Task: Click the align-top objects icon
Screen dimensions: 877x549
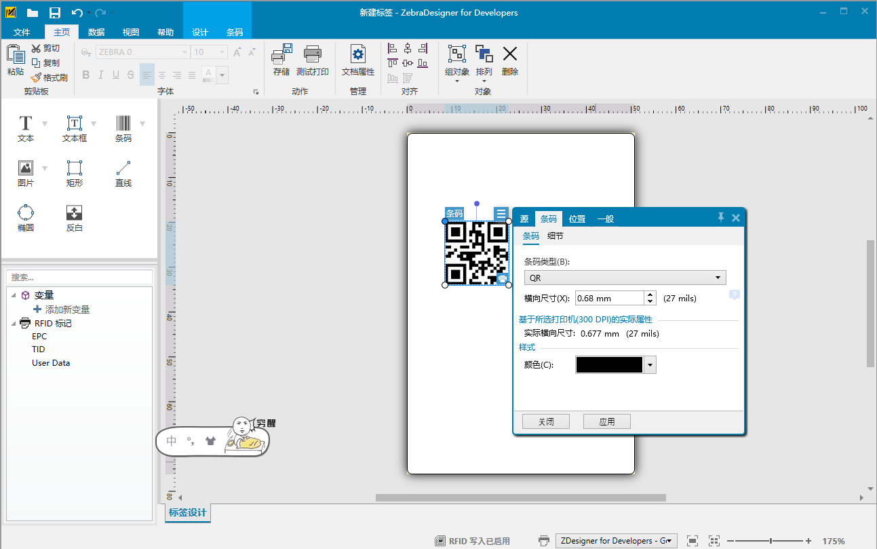Action: coord(392,63)
